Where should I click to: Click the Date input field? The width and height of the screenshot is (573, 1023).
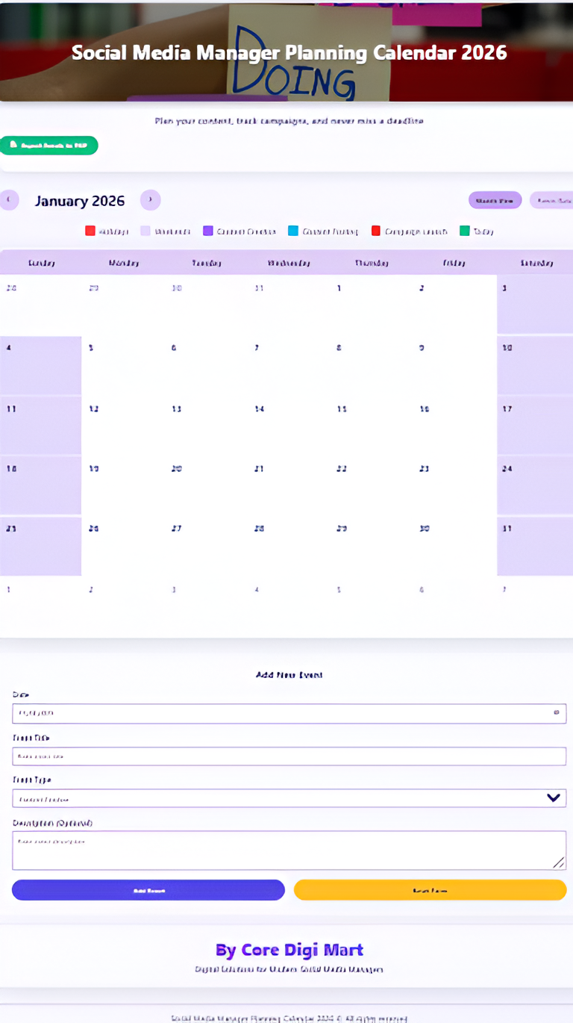pos(289,714)
